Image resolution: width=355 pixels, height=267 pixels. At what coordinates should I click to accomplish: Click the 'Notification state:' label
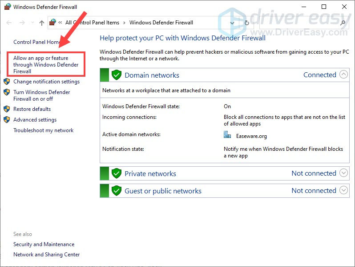[123, 149]
